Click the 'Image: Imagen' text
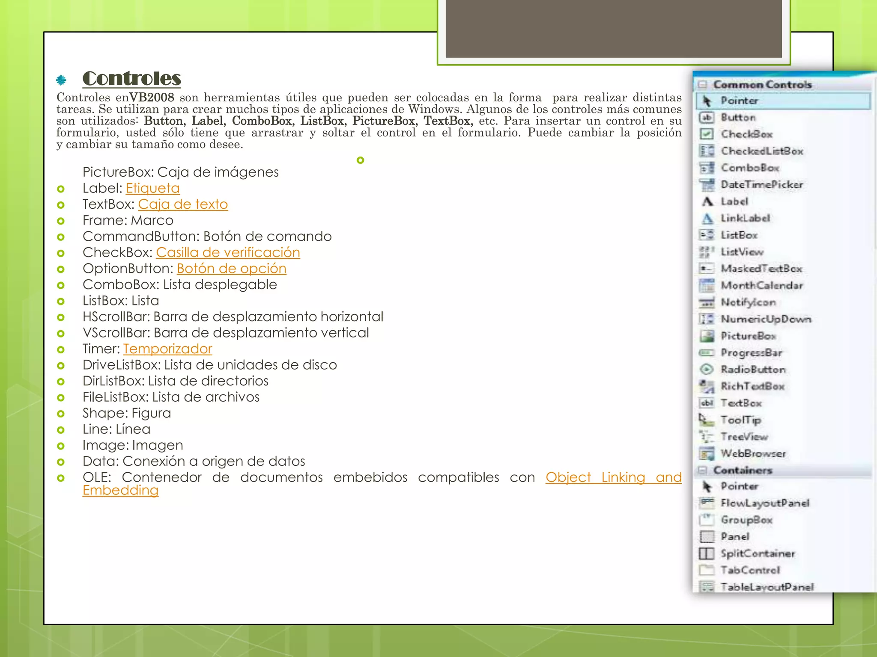 (x=133, y=445)
